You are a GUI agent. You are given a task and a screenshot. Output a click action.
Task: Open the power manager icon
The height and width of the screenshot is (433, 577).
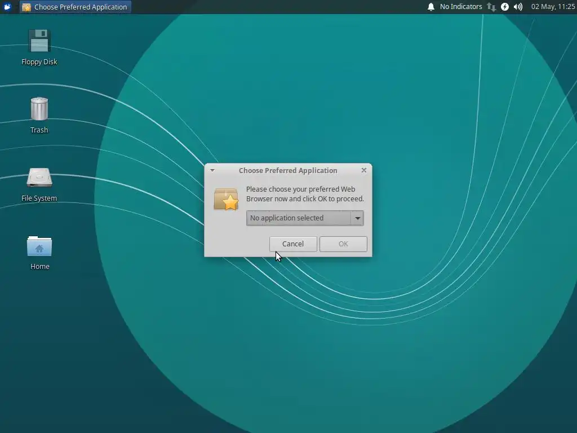point(505,7)
